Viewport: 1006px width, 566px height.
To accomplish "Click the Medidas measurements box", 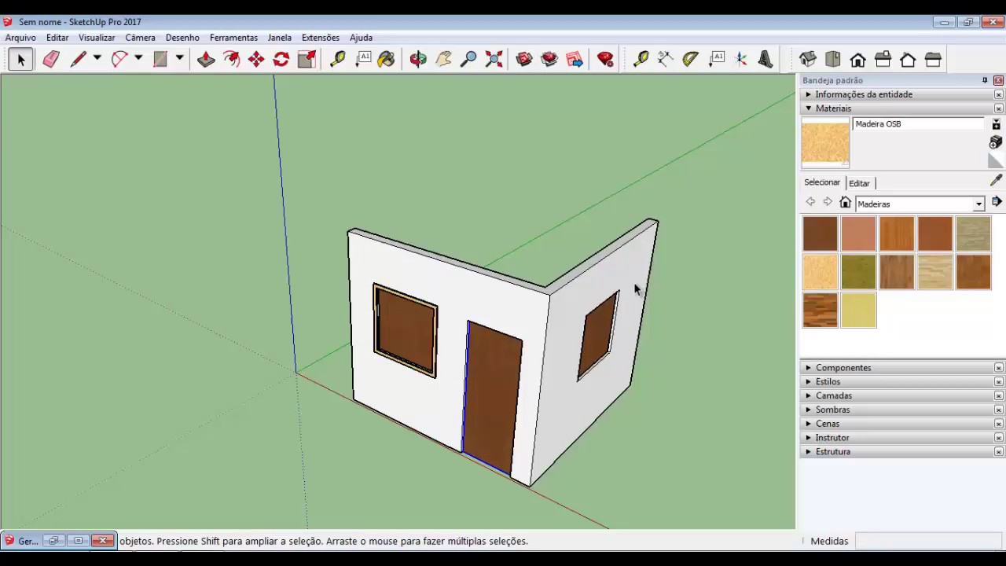I will click(x=928, y=541).
